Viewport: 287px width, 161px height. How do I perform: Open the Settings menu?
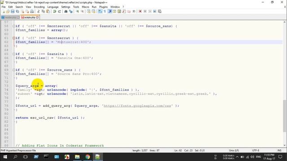click(x=66, y=7)
